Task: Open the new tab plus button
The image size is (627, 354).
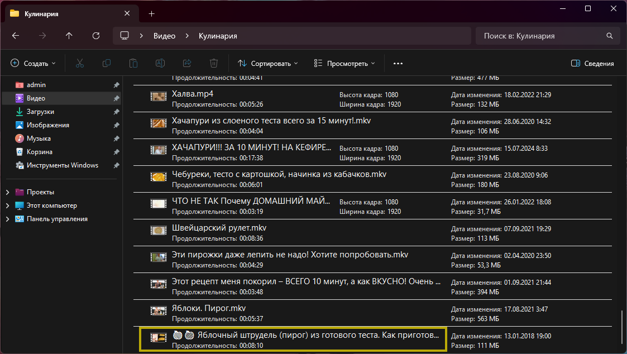Action: [x=151, y=13]
